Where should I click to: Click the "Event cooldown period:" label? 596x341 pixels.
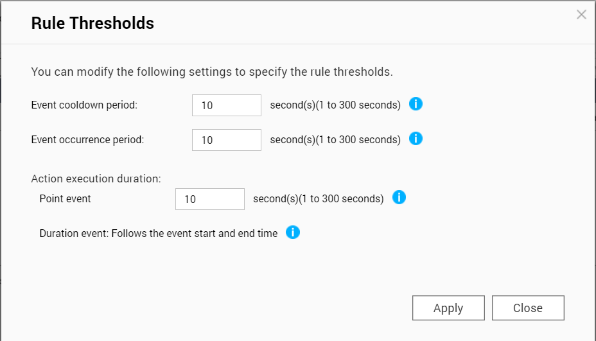[84, 105]
